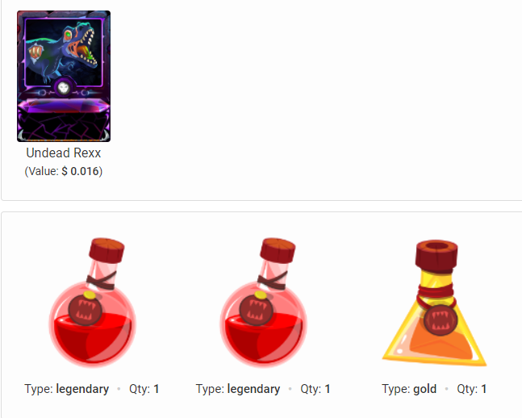Click the fang medallion on the gold potion
The height and width of the screenshot is (418, 522).
click(440, 320)
